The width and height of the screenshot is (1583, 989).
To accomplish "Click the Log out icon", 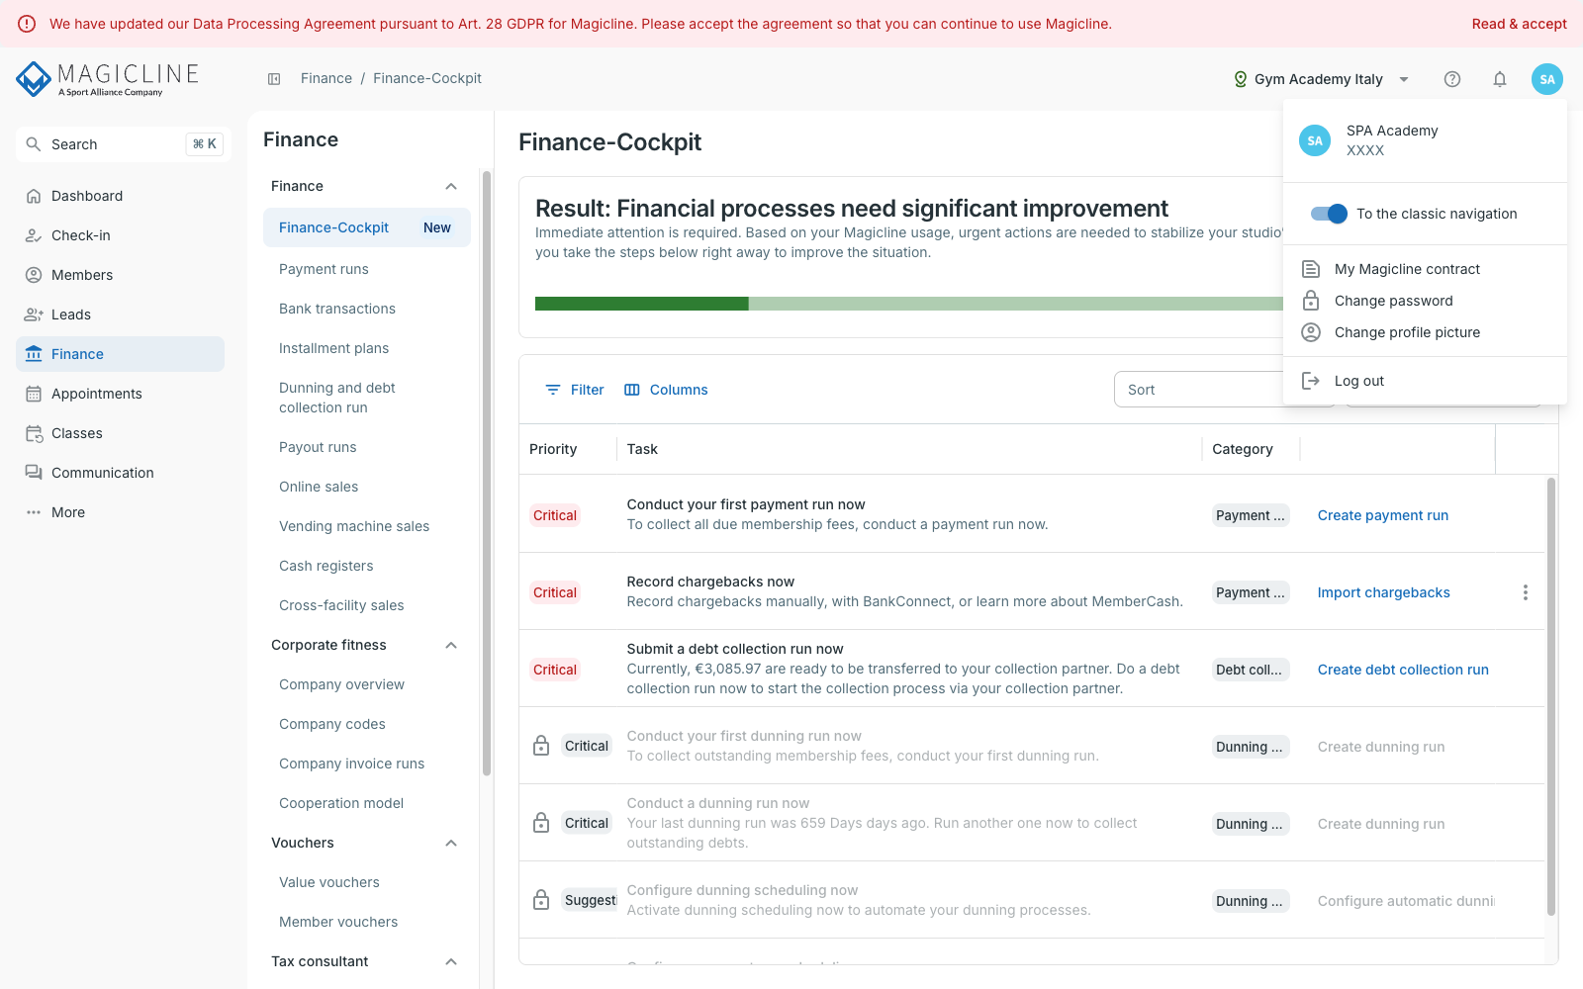I will [x=1311, y=381].
